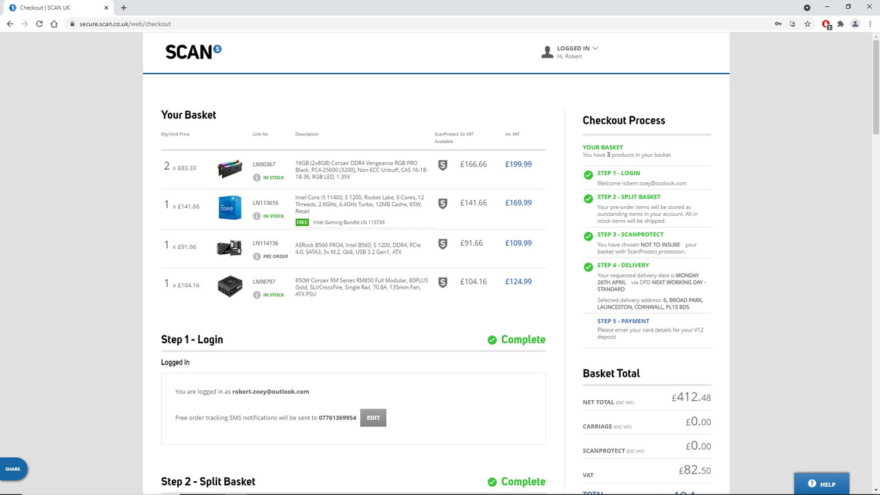
Task: Open Step 1 - Login in checkout process
Action: pyautogui.click(x=618, y=173)
